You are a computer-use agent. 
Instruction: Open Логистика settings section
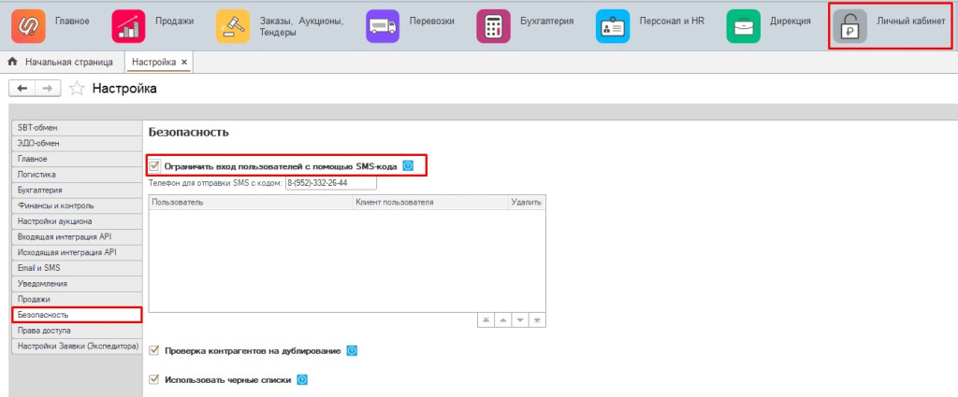point(77,175)
